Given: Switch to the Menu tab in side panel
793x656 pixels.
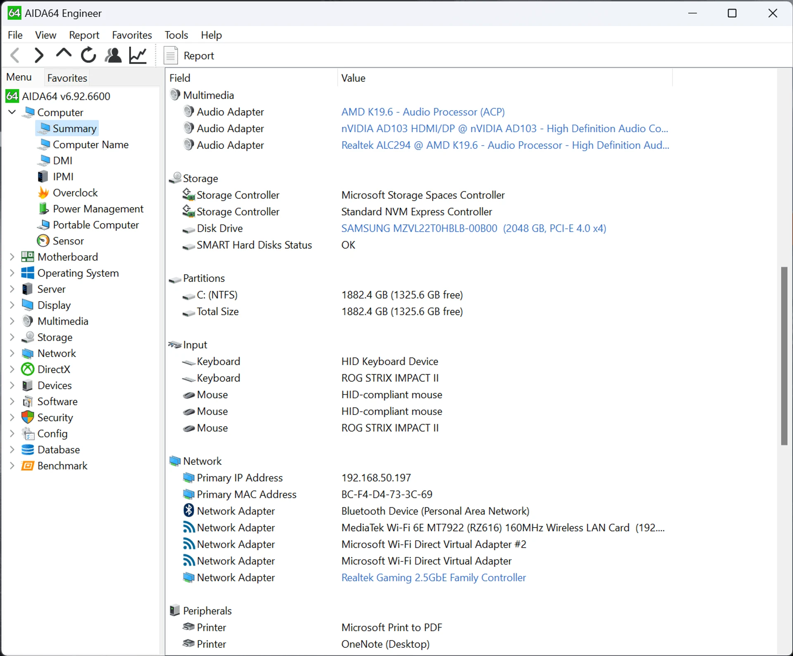Looking at the screenshot, I should click(x=19, y=77).
